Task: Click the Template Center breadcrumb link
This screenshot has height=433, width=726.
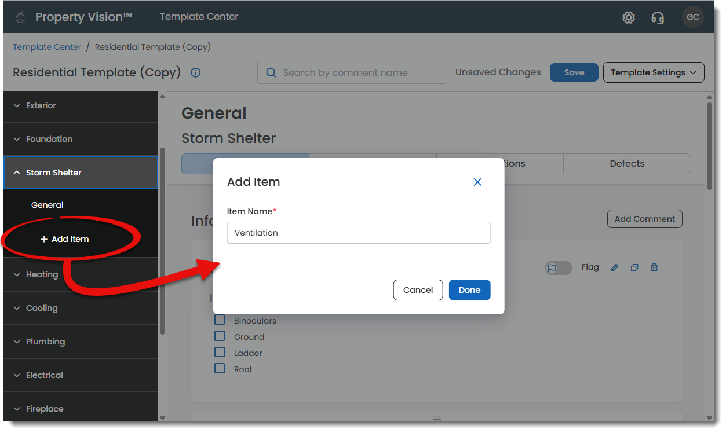Action: point(47,47)
